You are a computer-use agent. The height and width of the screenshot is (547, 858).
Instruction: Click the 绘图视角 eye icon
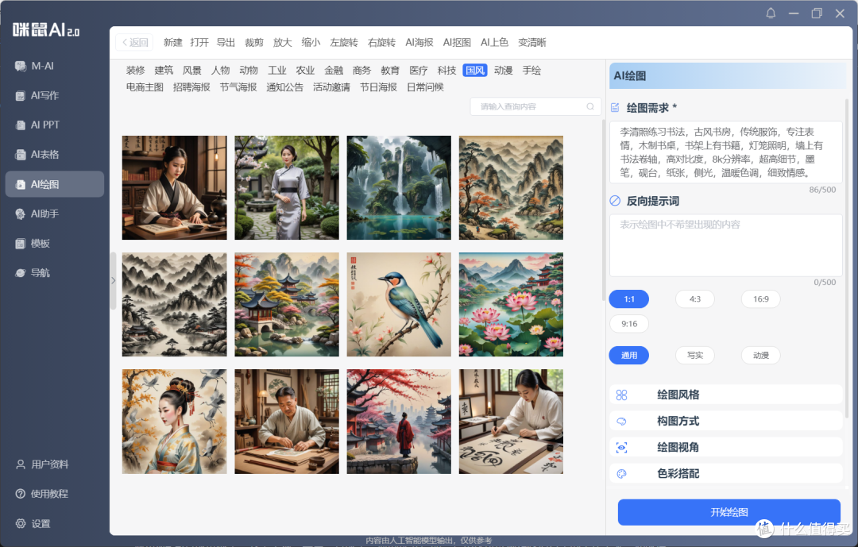(x=621, y=448)
